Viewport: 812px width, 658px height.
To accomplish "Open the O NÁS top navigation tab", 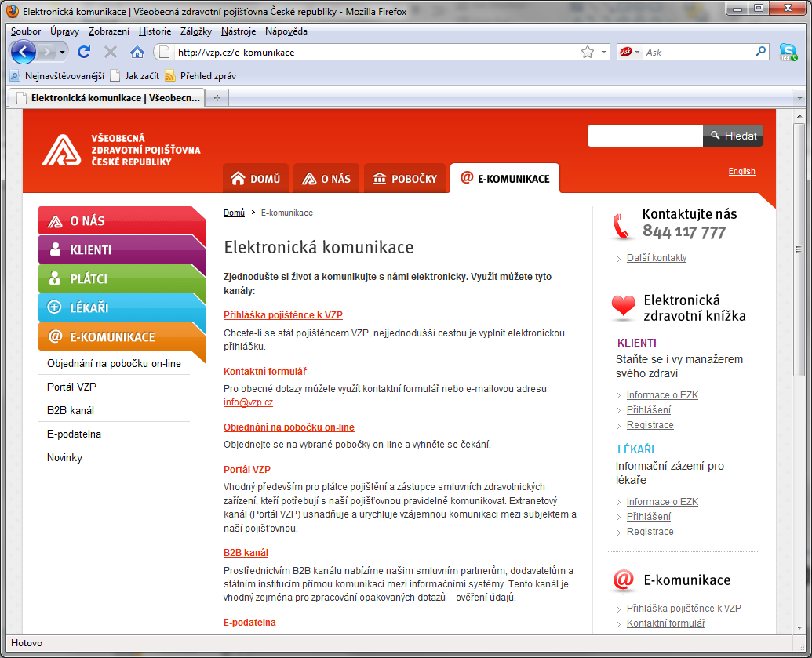I will click(x=326, y=178).
